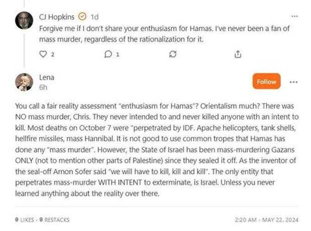Click the like count beside the heart
Screen dimensions: 311x231
52,54
